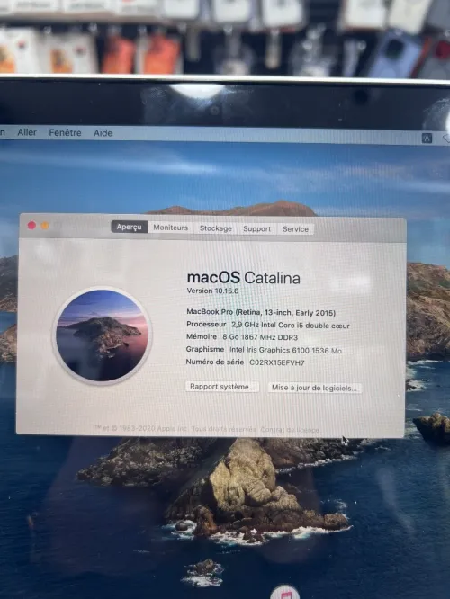Open the Contrat de licence link
This screenshot has width=450, height=599.
click(290, 430)
